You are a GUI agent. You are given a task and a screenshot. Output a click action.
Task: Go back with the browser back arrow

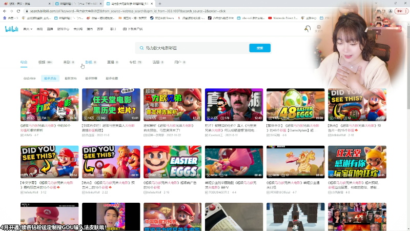point(5,11)
